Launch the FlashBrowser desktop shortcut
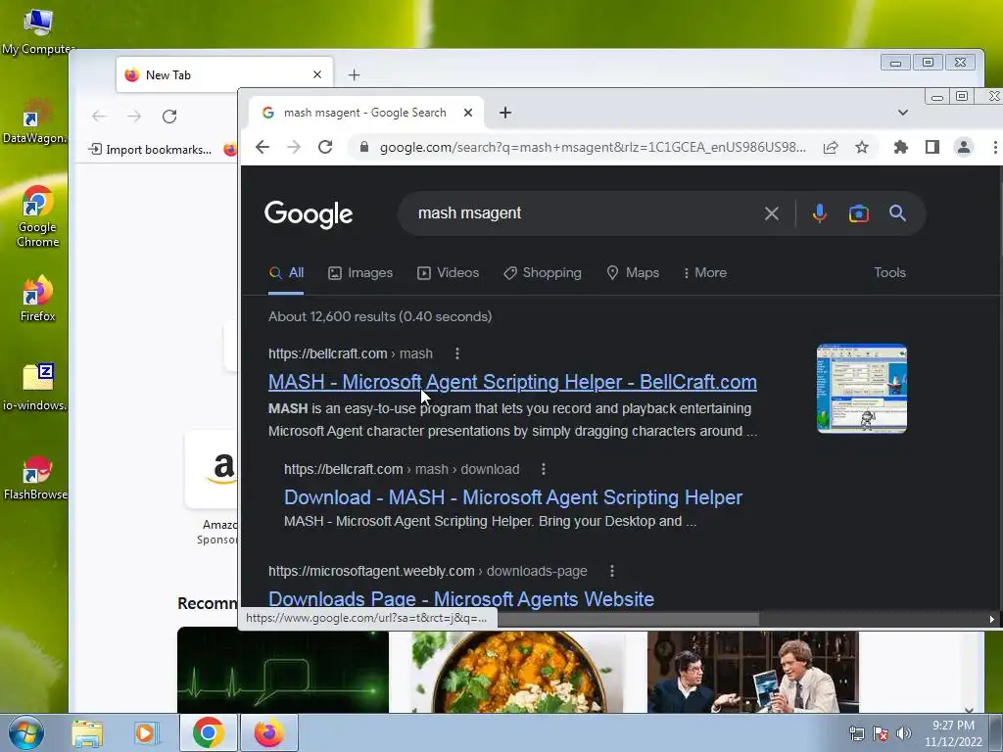 point(36,478)
